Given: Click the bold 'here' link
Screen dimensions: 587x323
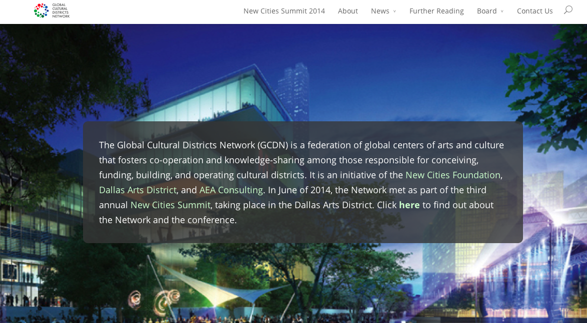Looking at the screenshot, I should (x=409, y=205).
